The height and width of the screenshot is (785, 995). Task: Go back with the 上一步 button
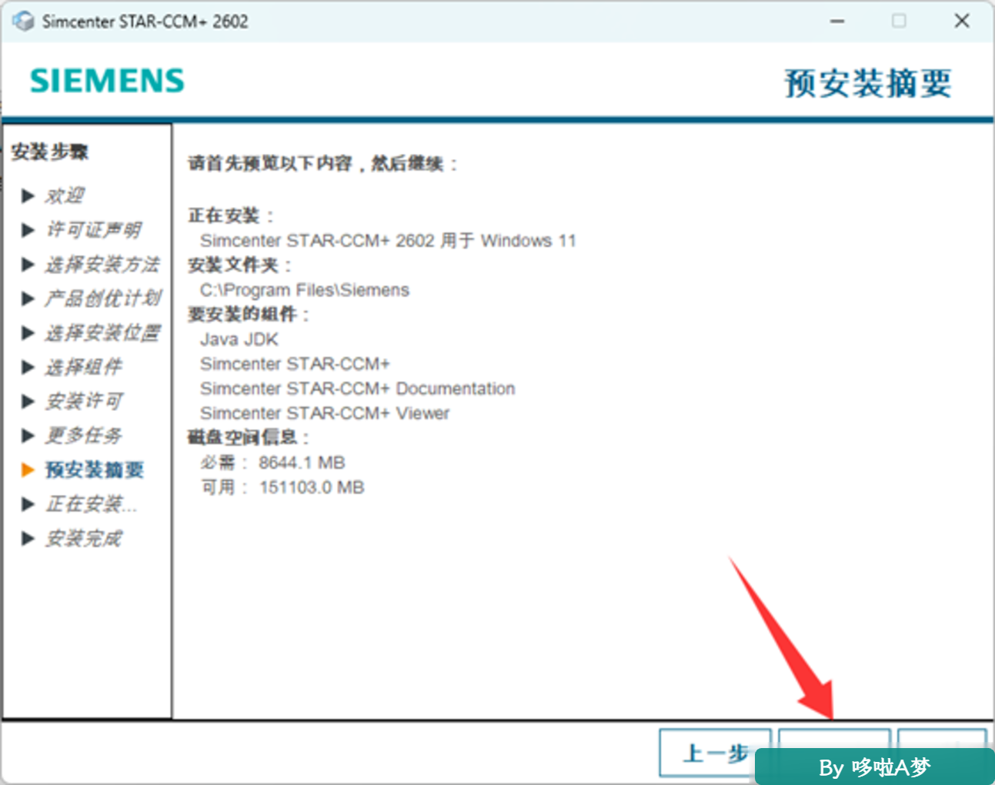pyautogui.click(x=715, y=753)
